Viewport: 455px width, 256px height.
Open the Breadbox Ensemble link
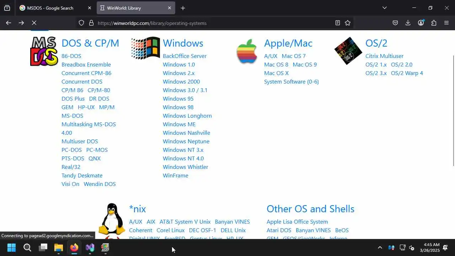click(x=86, y=64)
